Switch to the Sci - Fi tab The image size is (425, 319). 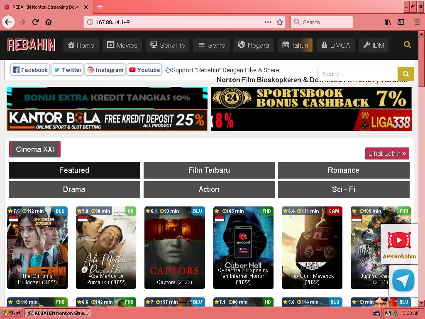point(344,189)
